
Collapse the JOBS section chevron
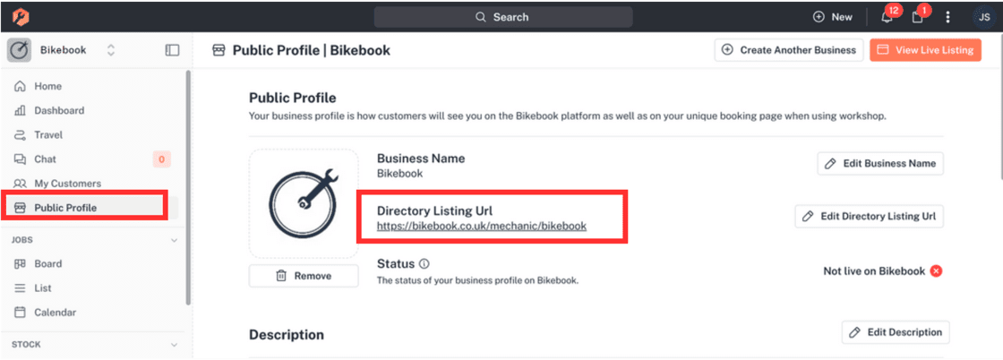[x=174, y=240]
